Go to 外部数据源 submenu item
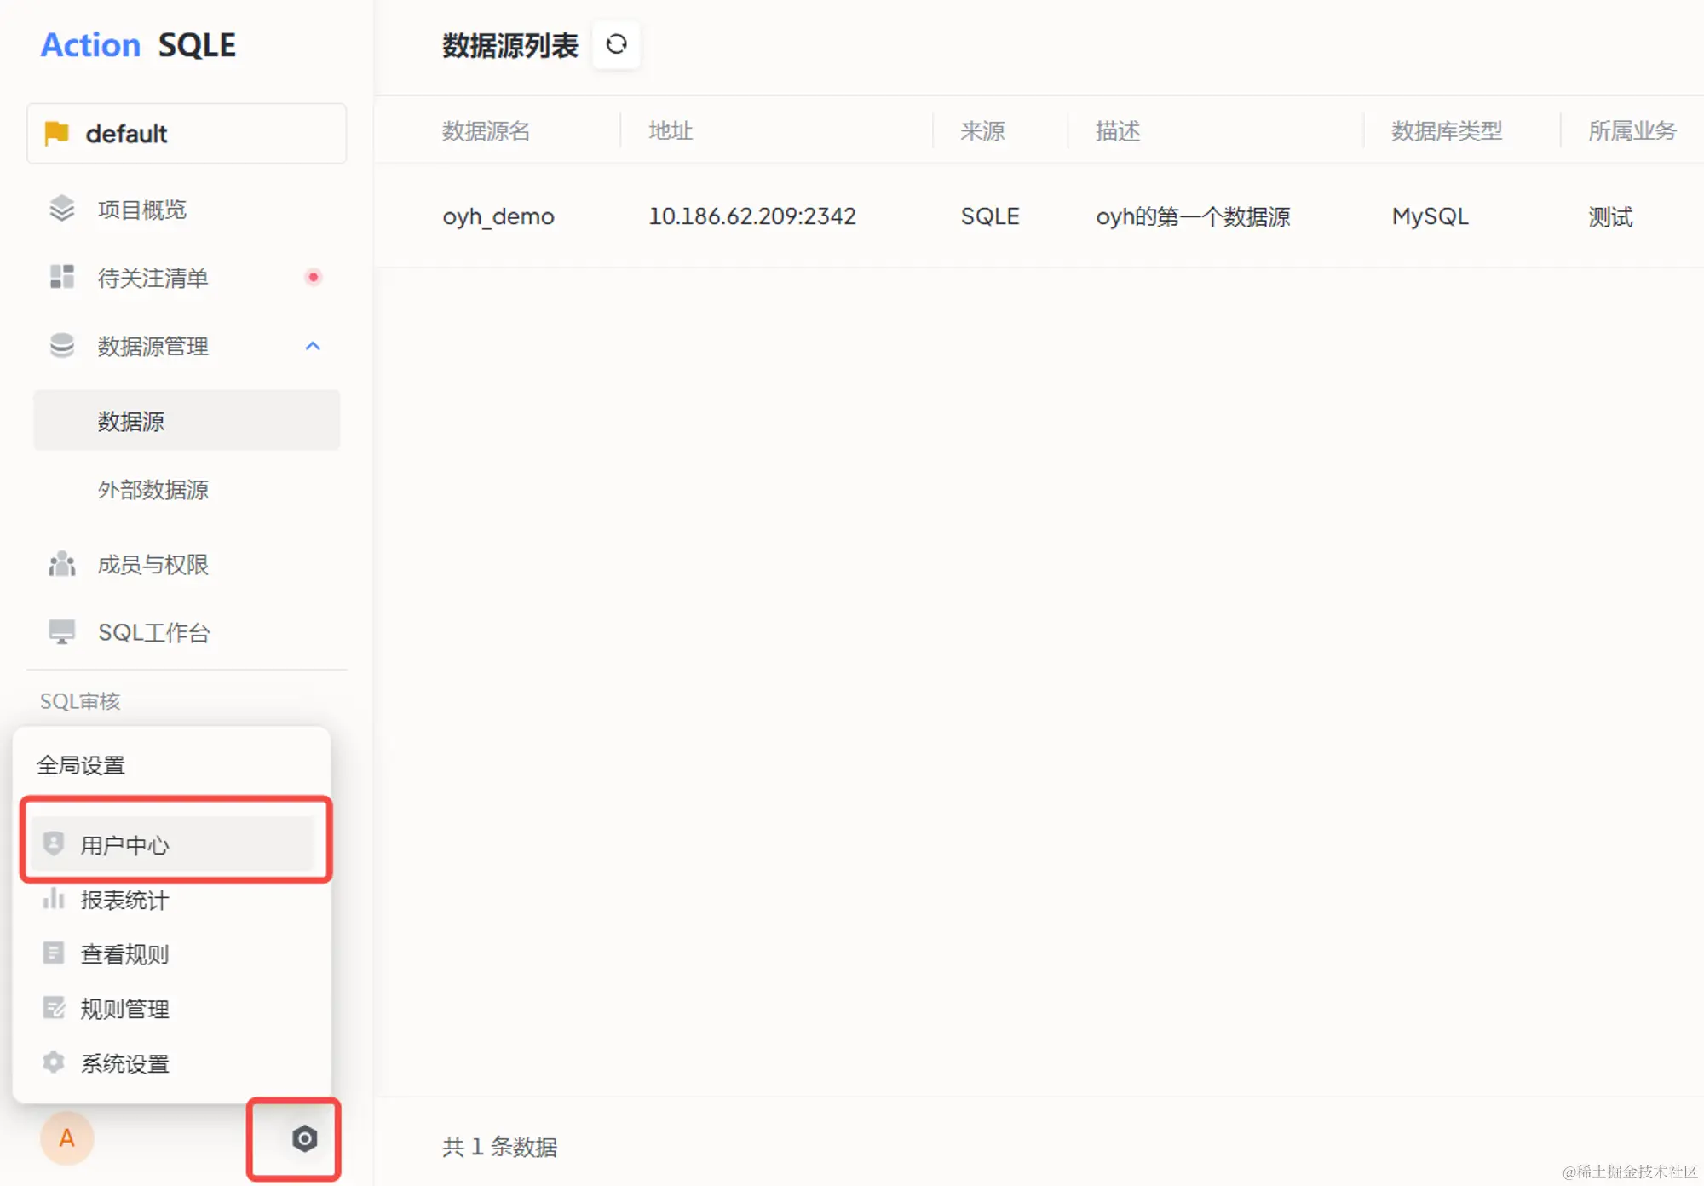The width and height of the screenshot is (1704, 1186). click(x=153, y=490)
